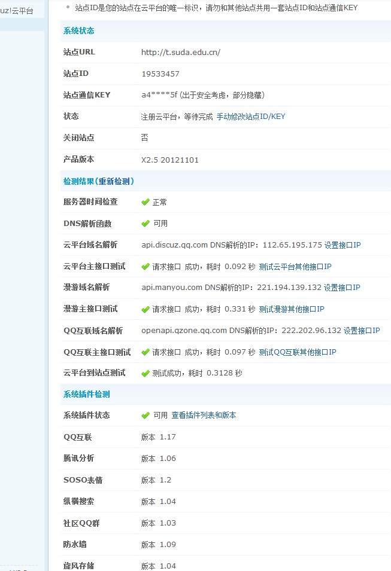Image resolution: width=391 pixels, height=571 pixels.
Task: Select the 站点ID value 19533457
Action: pos(160,74)
